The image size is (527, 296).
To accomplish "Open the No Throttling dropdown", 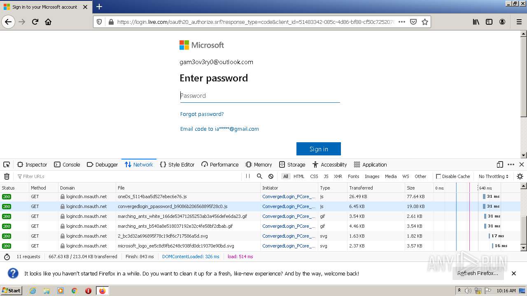I will (x=493, y=176).
